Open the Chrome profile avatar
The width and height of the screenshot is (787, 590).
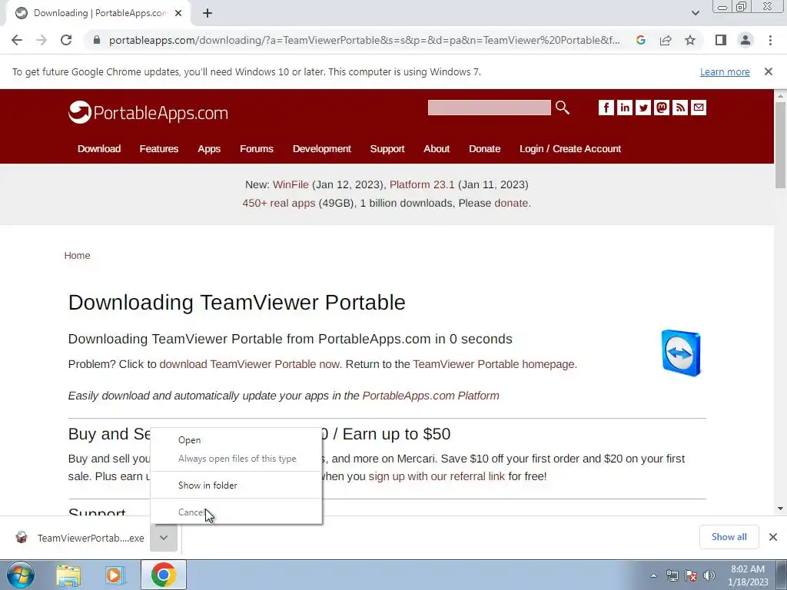pos(745,40)
